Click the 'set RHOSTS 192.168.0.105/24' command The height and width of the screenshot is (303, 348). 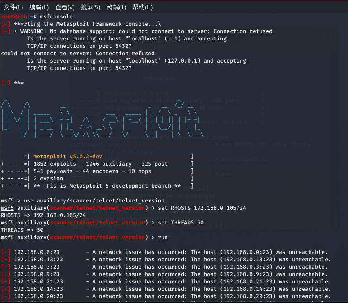202,208
